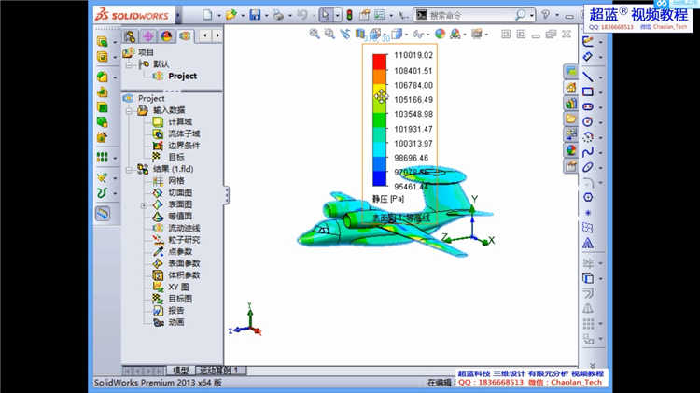Select 切面图 results item
This screenshot has width=700, height=393.
pyautogui.click(x=180, y=192)
